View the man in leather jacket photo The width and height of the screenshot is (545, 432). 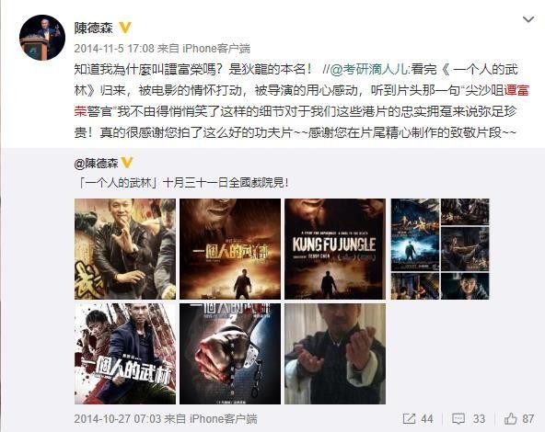[x=125, y=249]
